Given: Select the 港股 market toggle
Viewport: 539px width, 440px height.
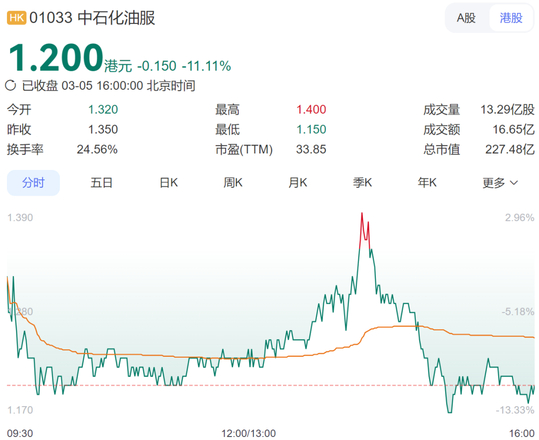Looking at the screenshot, I should 511,18.
